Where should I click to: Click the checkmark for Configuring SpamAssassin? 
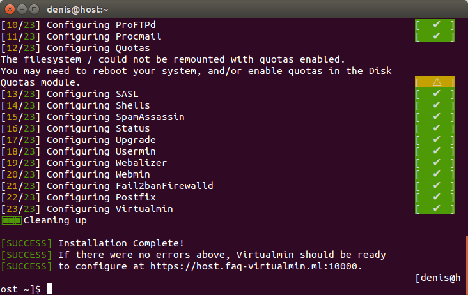[x=437, y=116]
